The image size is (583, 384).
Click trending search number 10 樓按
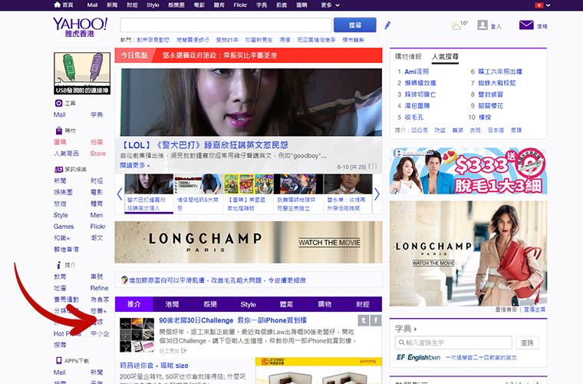(x=485, y=118)
